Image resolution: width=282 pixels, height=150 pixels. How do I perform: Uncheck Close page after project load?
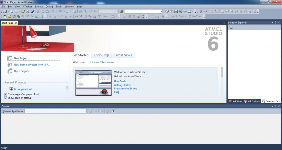click(6, 94)
